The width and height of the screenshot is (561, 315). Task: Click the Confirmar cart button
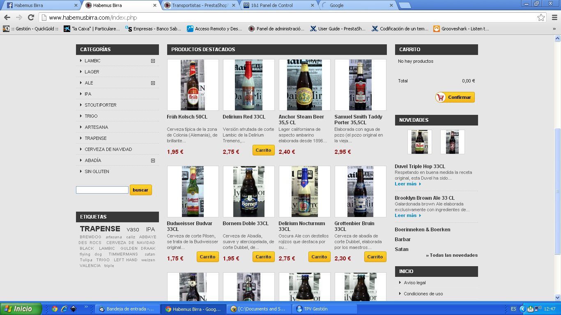click(x=455, y=97)
